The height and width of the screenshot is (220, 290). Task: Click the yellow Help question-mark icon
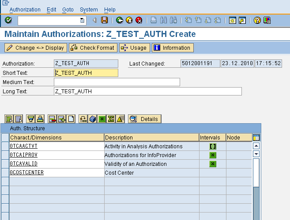click(257, 20)
